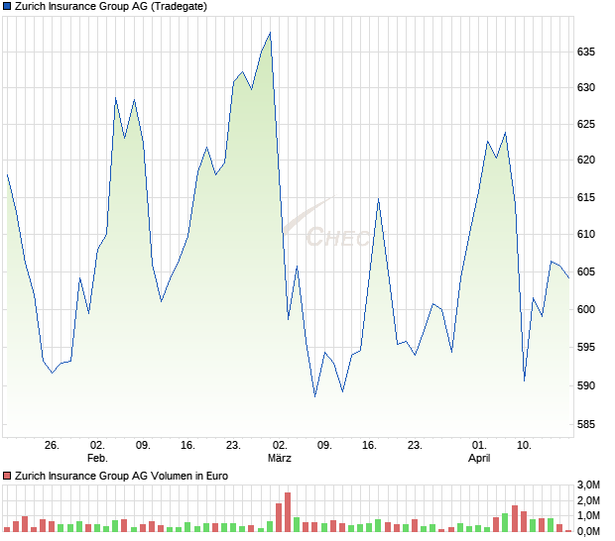Screen dimensions: 615x541
Task: Click the 2,0M volume axis label
Action: point(588,500)
